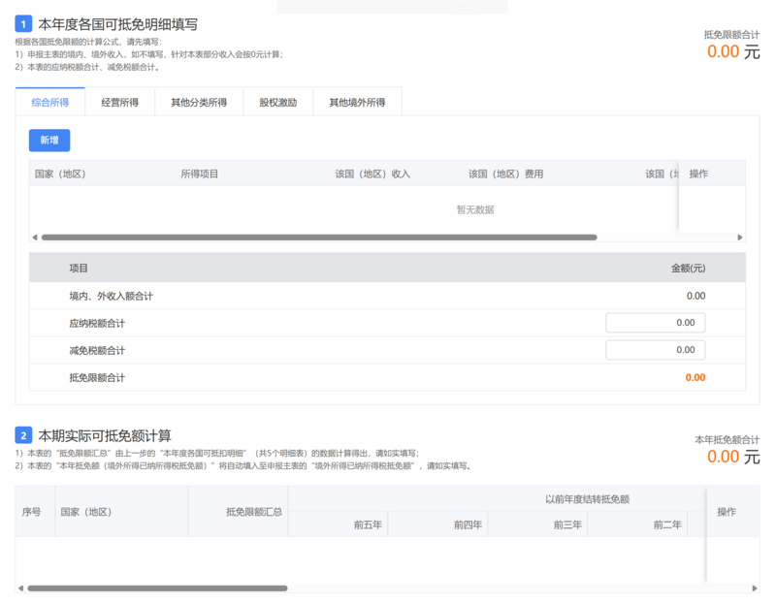The height and width of the screenshot is (603, 776).
Task: Click the 国家（地区）column header in upper table
Action: coord(60,174)
